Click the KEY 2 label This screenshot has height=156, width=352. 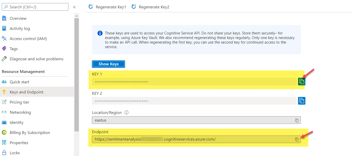tap(97, 93)
